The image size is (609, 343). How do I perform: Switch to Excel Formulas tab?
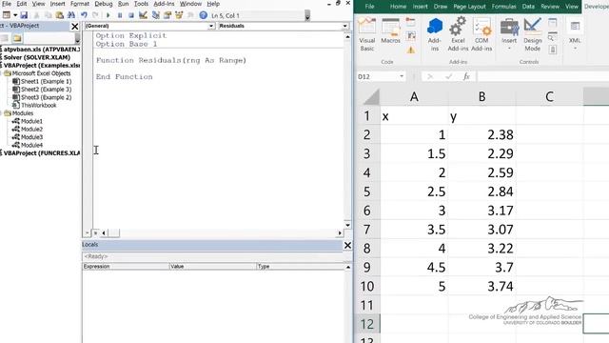pyautogui.click(x=503, y=7)
